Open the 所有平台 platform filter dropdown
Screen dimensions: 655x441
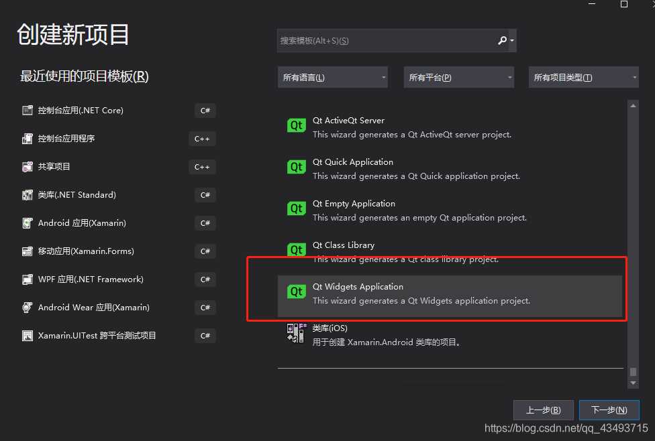coord(458,77)
